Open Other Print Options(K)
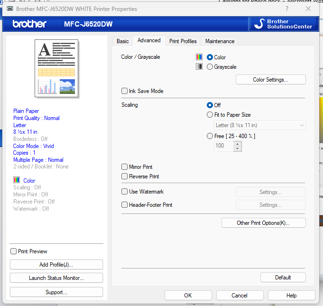323x306 pixels. [263, 223]
